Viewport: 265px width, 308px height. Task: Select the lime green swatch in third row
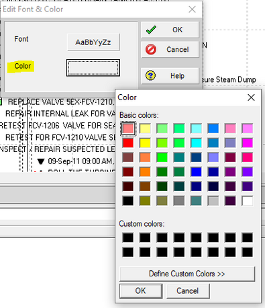[x=162, y=157]
